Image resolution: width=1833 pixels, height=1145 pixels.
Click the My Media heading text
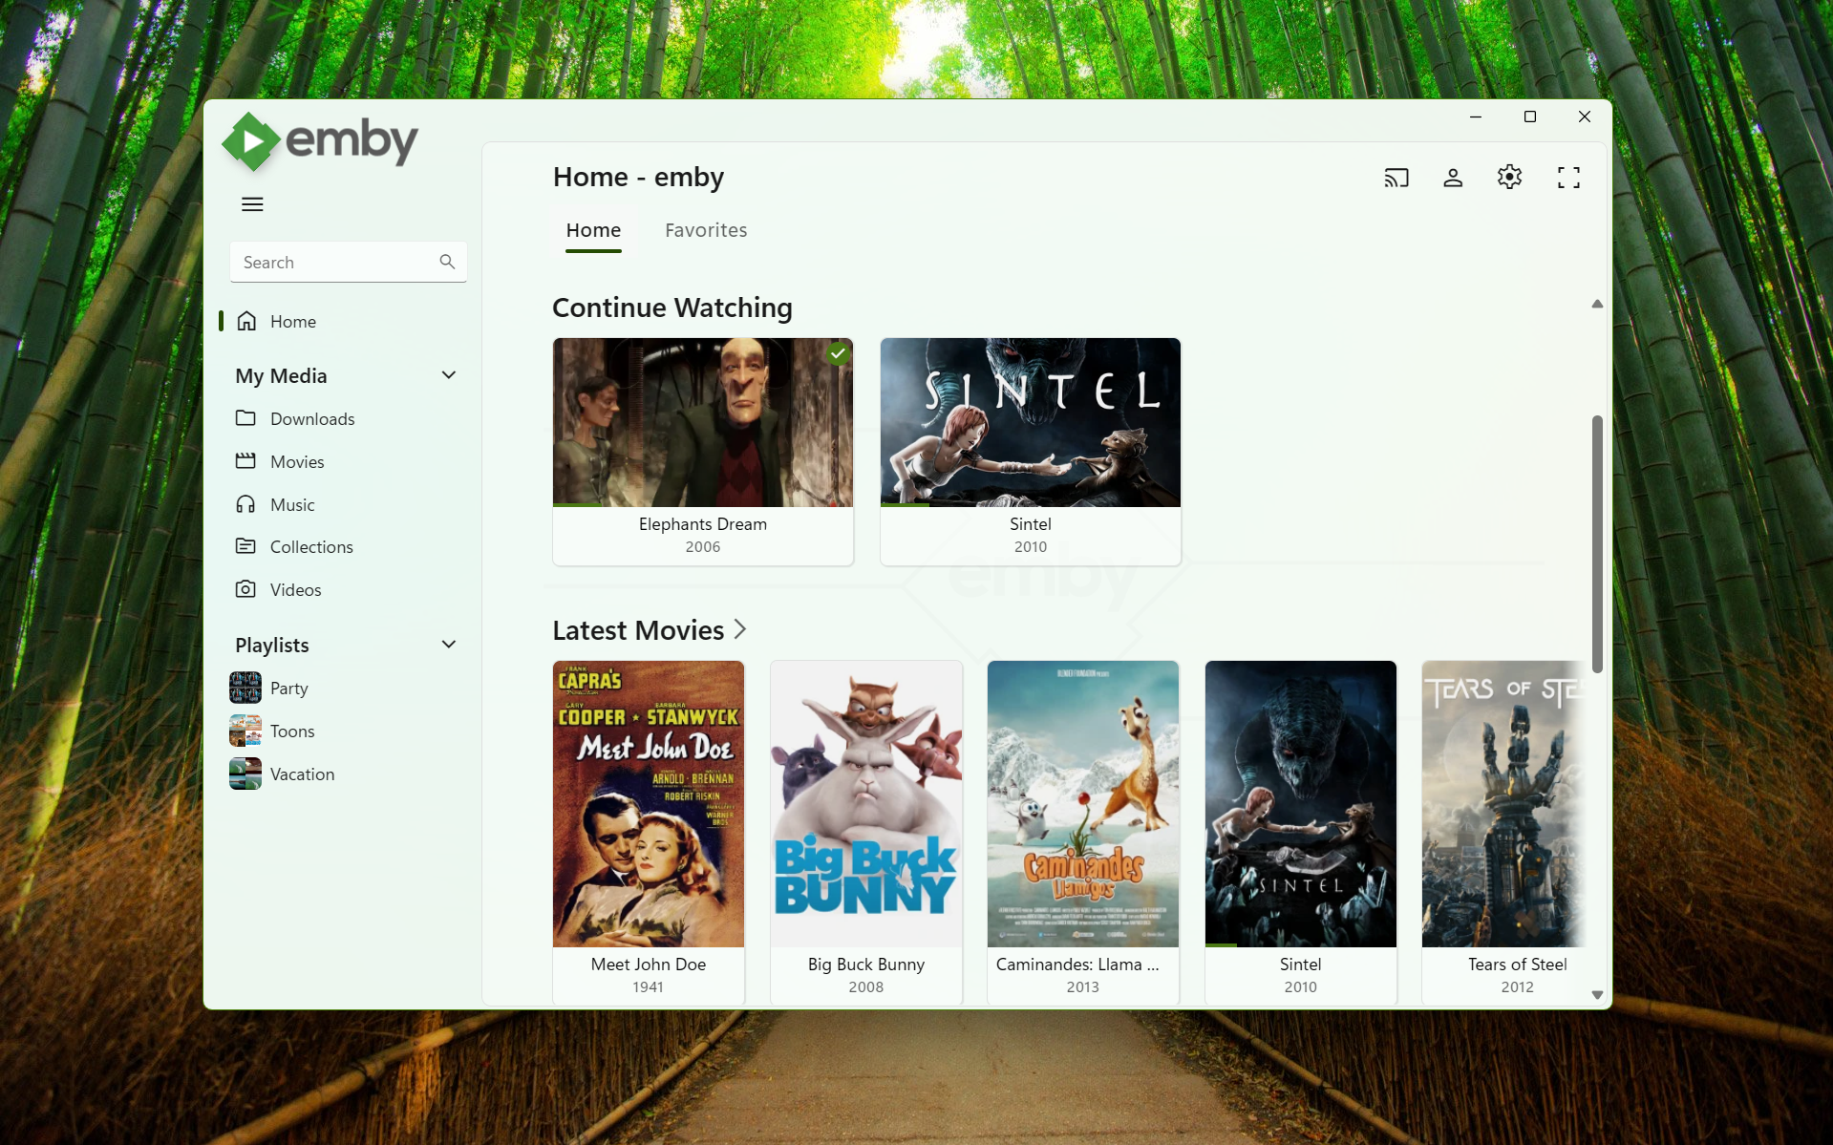tap(281, 375)
